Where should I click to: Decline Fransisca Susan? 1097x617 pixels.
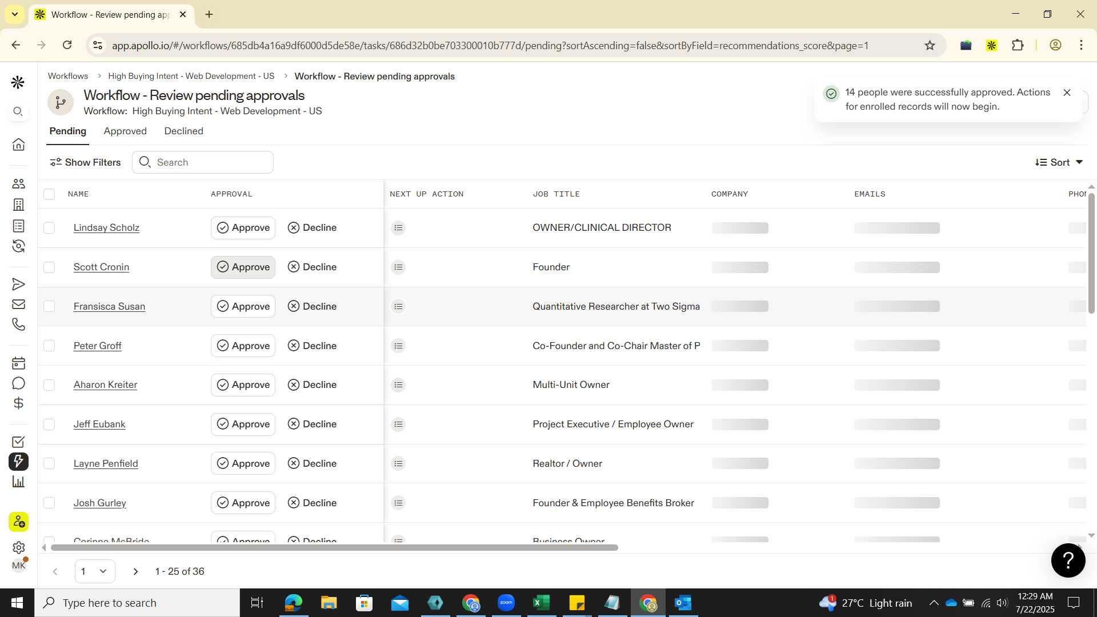tap(312, 306)
